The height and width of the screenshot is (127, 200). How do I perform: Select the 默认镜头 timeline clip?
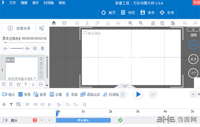(83, 120)
